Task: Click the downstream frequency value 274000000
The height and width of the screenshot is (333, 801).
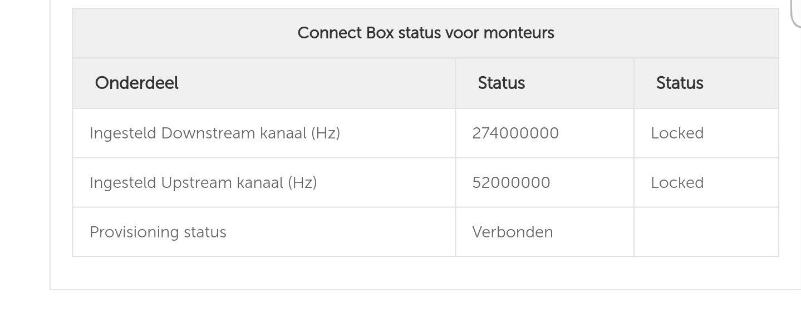Action: [515, 133]
